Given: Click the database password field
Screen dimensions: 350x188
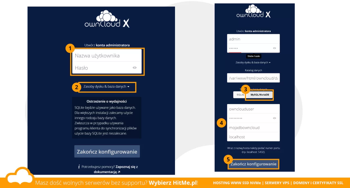Looking at the screenshot, I should 253,118.
